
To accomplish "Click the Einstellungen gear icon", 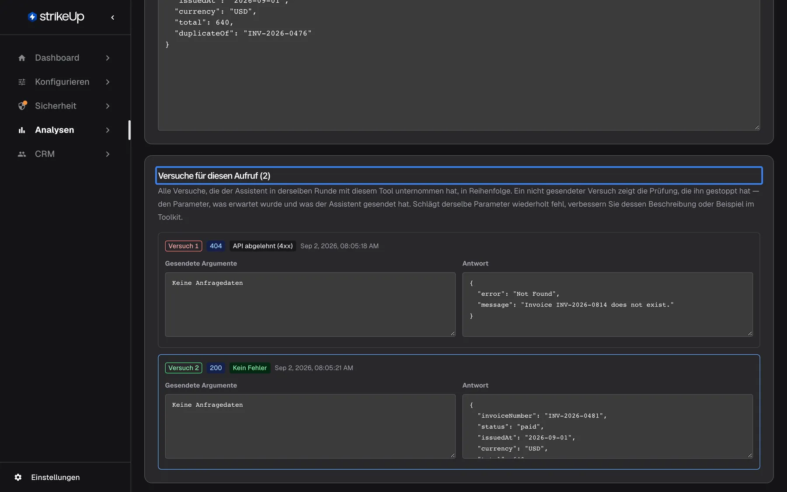I will (18, 477).
